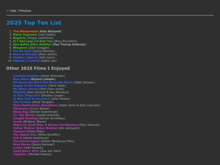Open The Naked Gun link
Image resolution: width=220 pixels, height=165 pixels.
pos(25,135)
